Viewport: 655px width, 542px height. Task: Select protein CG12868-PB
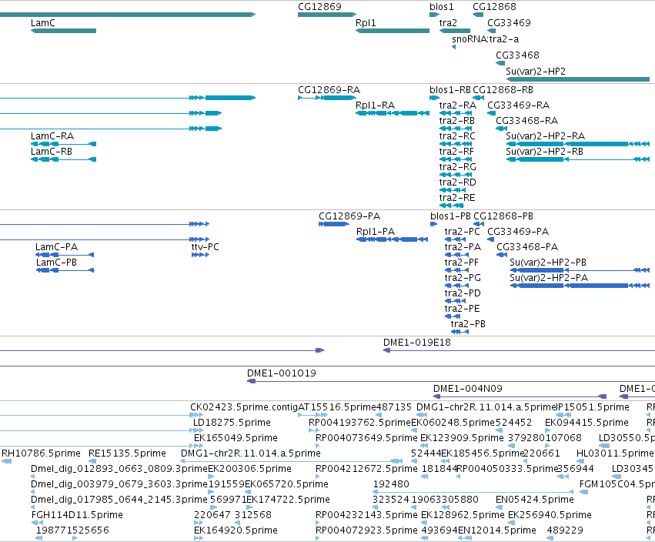[x=479, y=224]
